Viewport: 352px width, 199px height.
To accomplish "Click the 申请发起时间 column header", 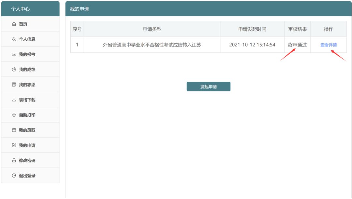I will (252, 29).
